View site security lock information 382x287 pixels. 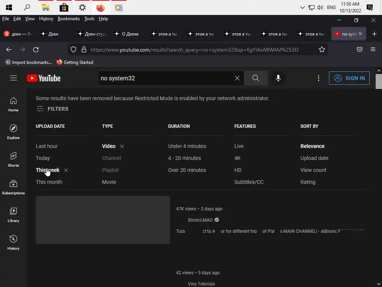point(84,50)
